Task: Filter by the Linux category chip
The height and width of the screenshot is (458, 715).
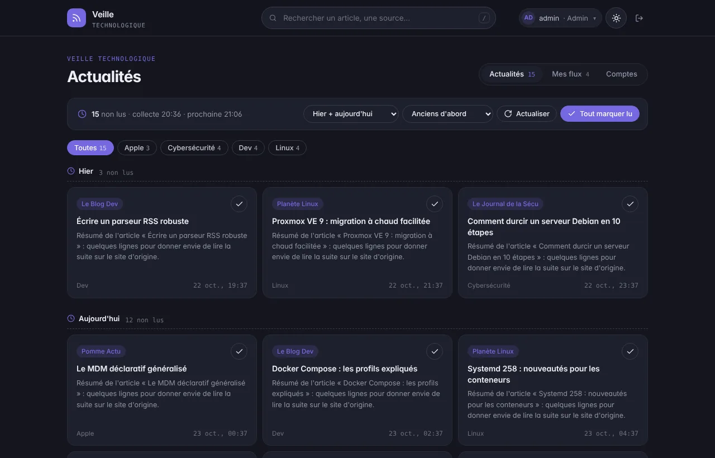Action: pos(287,148)
